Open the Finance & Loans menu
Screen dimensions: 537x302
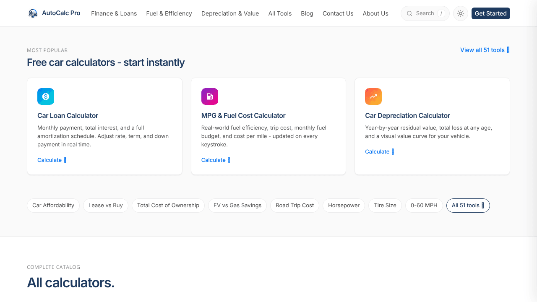(x=114, y=13)
